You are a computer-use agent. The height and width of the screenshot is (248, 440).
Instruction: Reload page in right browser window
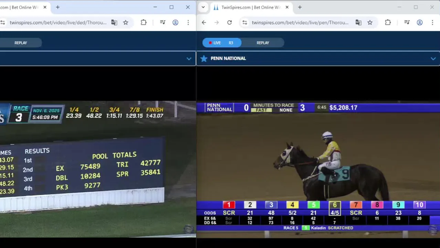pyautogui.click(x=229, y=22)
